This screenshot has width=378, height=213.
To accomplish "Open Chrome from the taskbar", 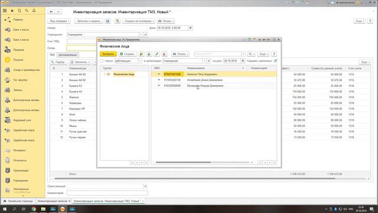I will tap(34, 209).
